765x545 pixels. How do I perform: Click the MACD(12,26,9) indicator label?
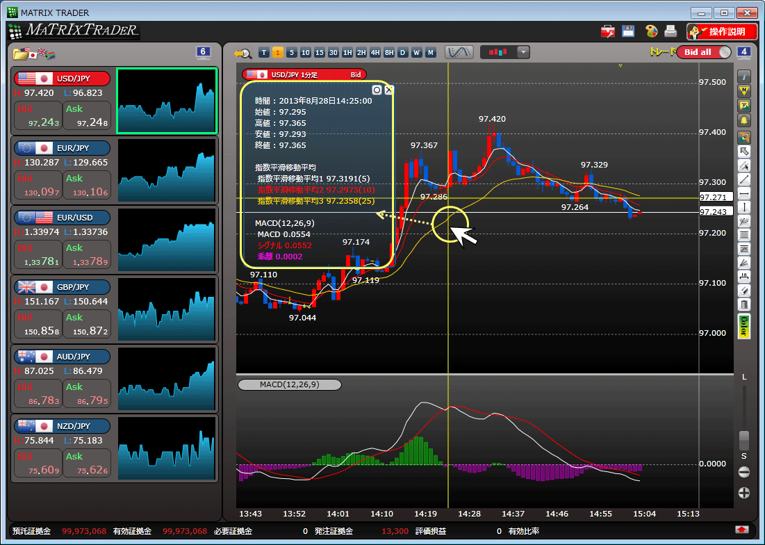pos(289,384)
